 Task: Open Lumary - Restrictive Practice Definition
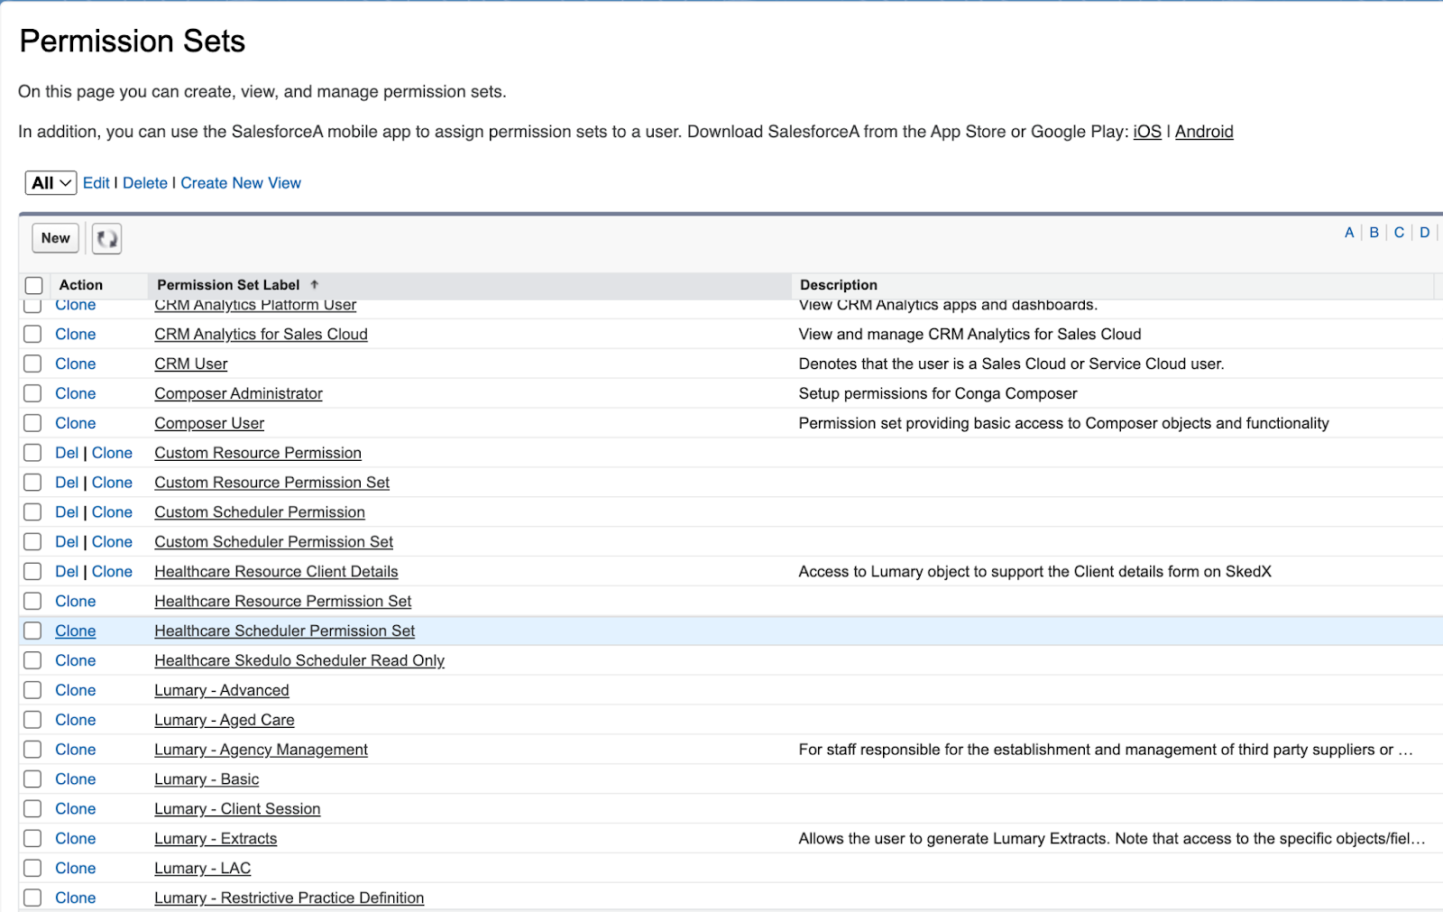click(289, 898)
